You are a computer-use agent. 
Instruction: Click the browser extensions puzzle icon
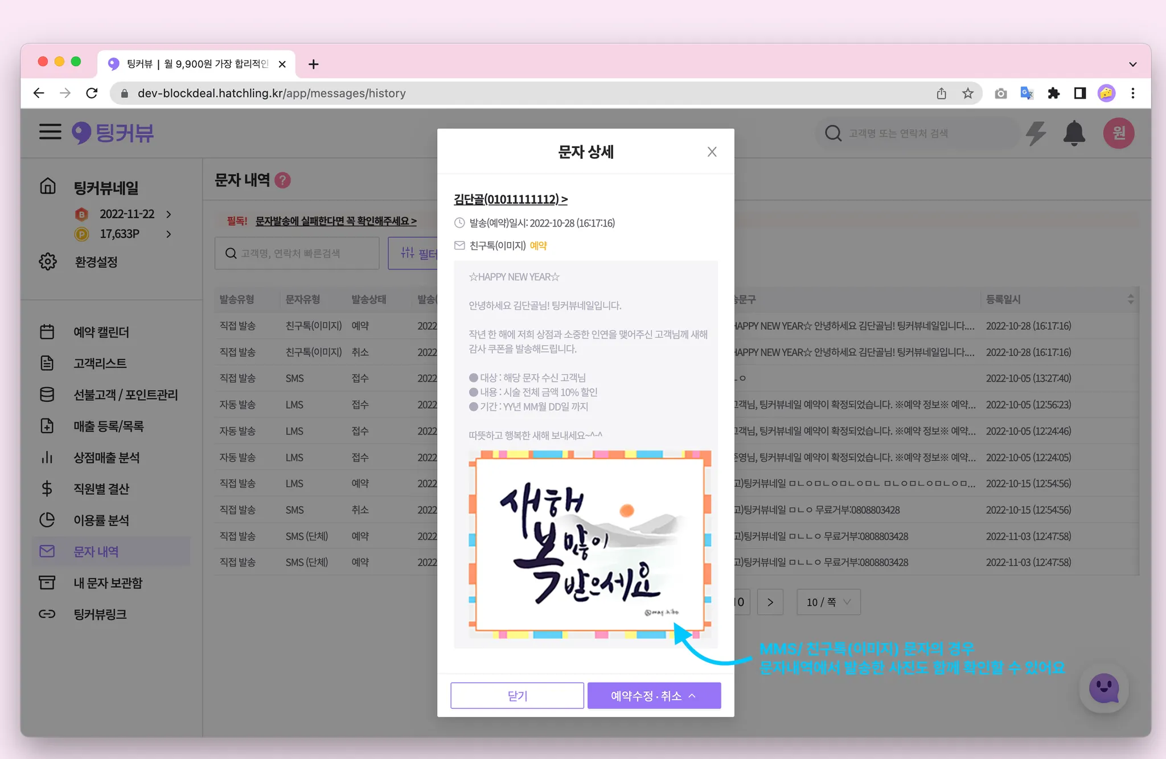1053,93
